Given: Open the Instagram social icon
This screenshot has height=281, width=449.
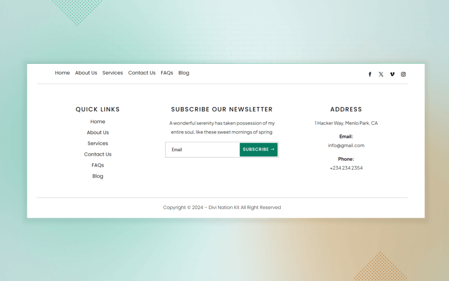Looking at the screenshot, I should 403,74.
